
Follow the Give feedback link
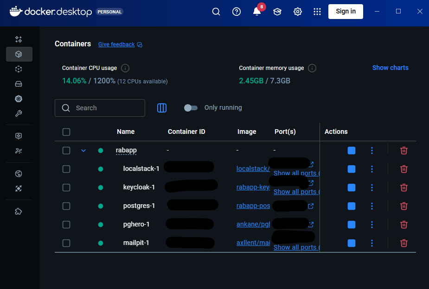click(116, 44)
